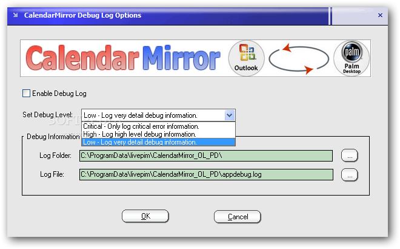This screenshot has width=400, height=249.
Task: Browse for the Log File path
Action: tap(350, 175)
